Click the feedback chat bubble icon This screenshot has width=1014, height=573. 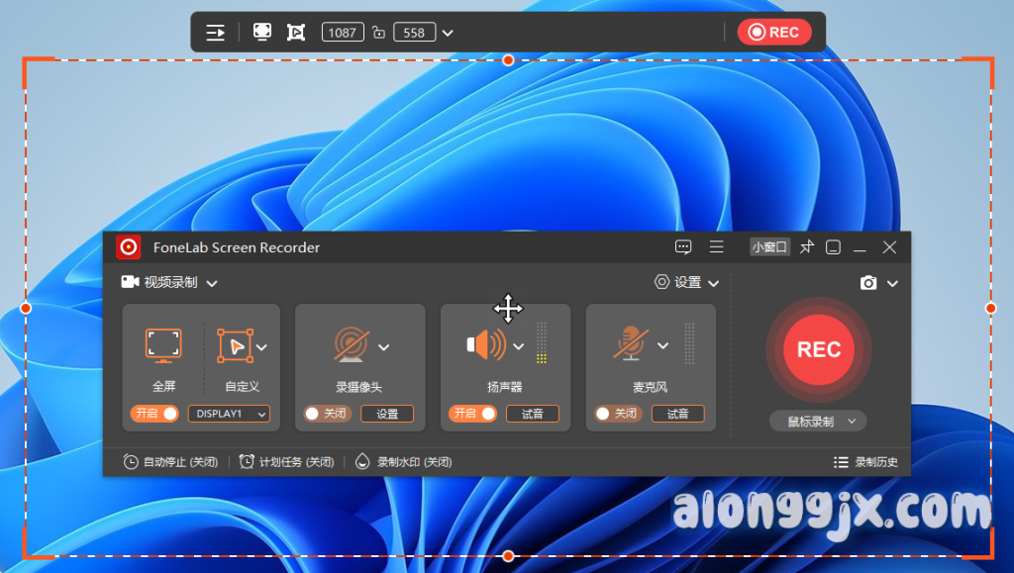[683, 247]
